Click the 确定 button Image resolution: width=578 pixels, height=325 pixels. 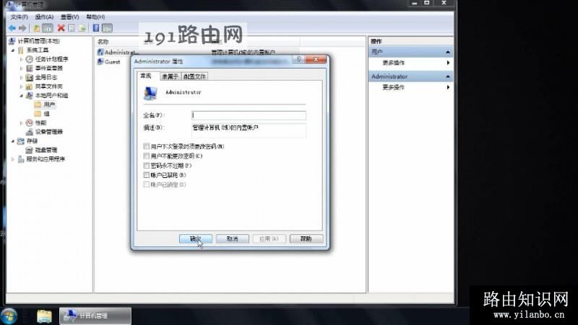(x=196, y=239)
